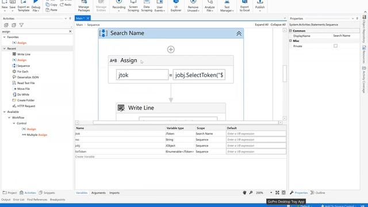Close the Main workflow tab
Screen dimensions: 368x207
pyautogui.click(x=88, y=18)
